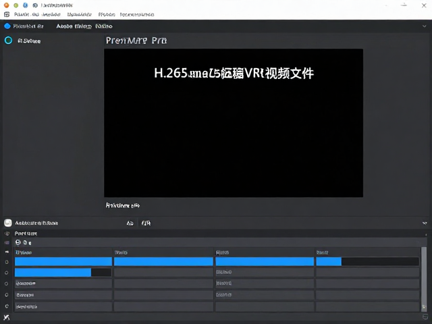Toggle the circle beside the fully blue progress row
The width and height of the screenshot is (432, 324).
tap(7, 262)
